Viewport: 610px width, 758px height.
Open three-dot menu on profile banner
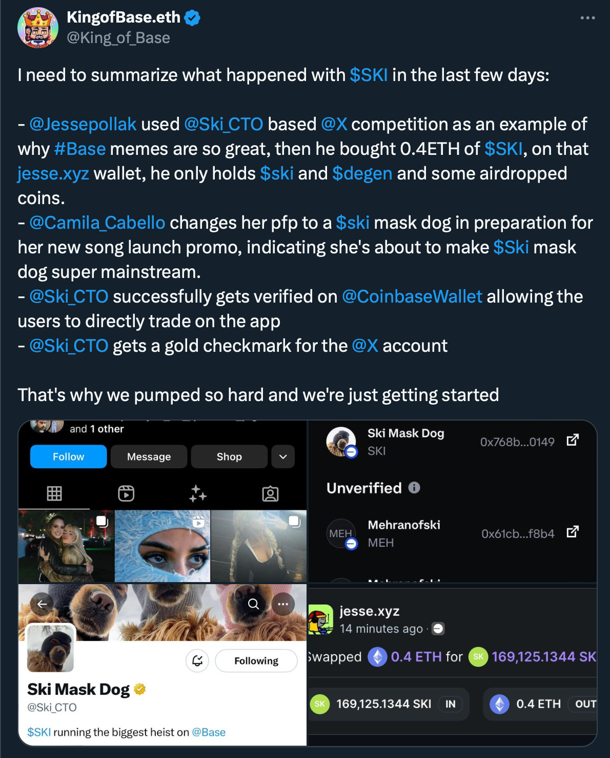point(283,604)
